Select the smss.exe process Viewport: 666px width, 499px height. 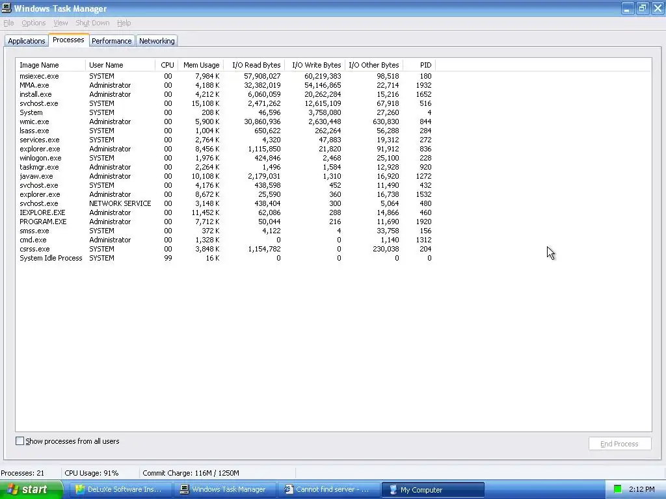[226, 231]
